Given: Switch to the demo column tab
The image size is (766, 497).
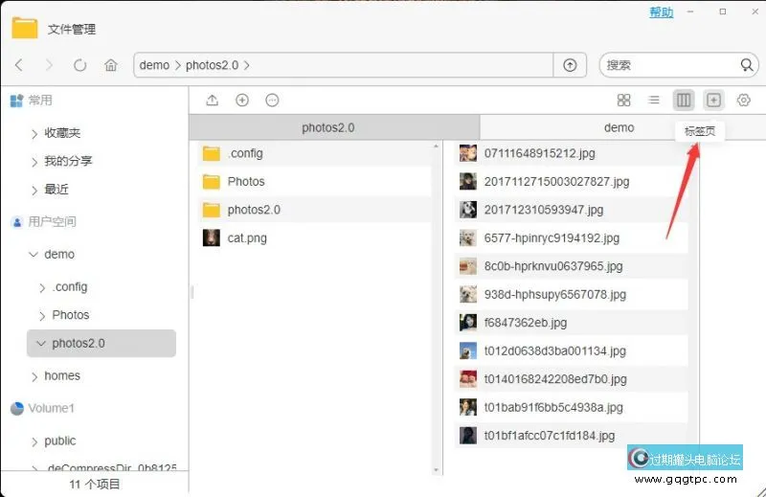Looking at the screenshot, I should (619, 127).
